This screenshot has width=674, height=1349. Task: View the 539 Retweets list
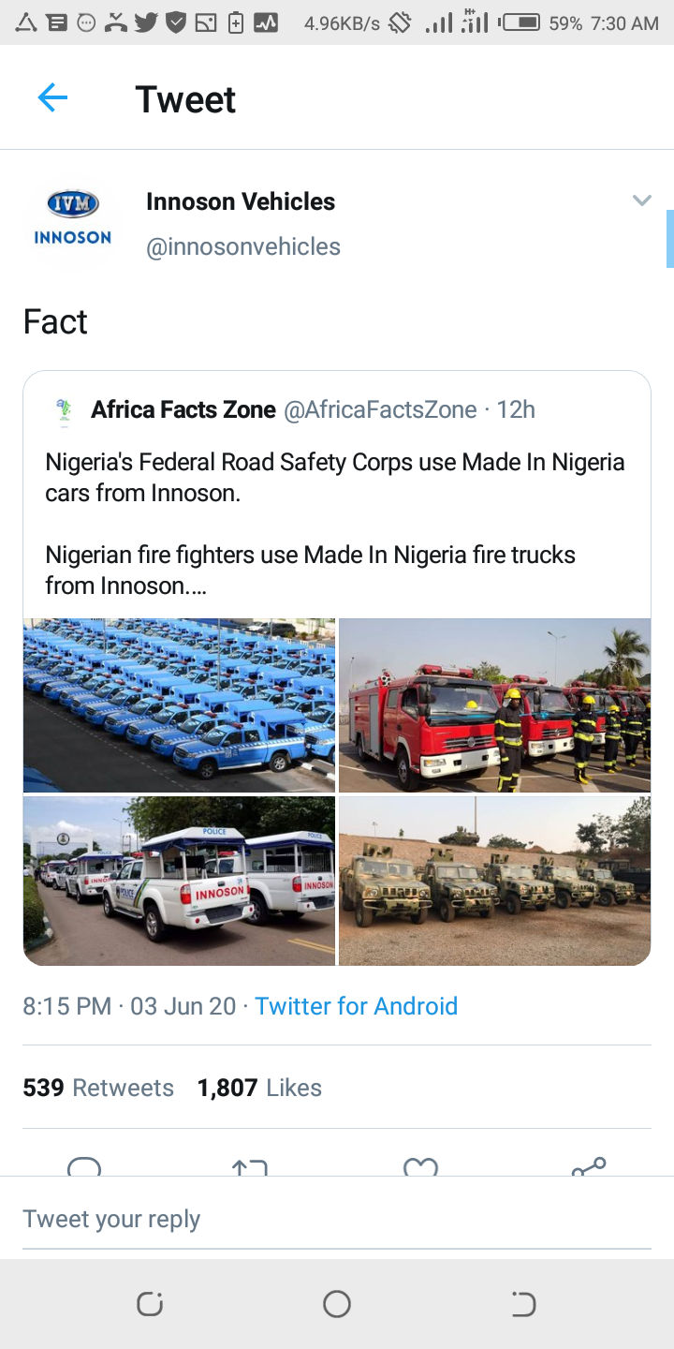[98, 1088]
